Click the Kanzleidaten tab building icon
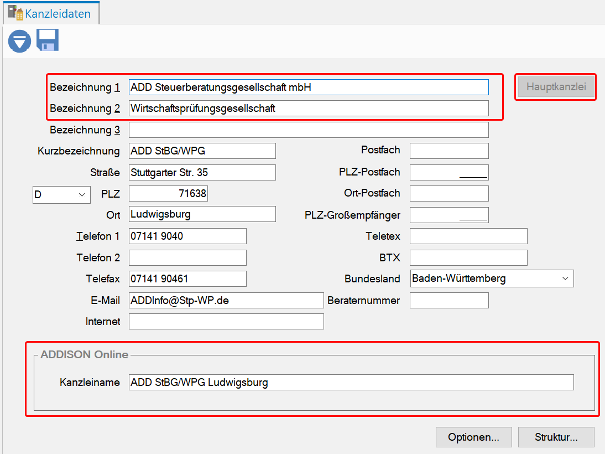 pos(15,12)
